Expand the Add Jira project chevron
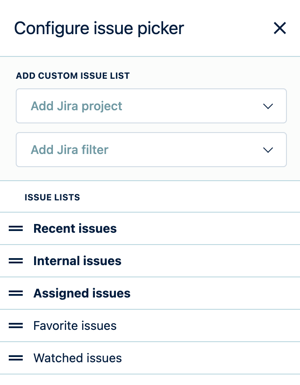Viewport: 300px width, 385px height. [268, 106]
